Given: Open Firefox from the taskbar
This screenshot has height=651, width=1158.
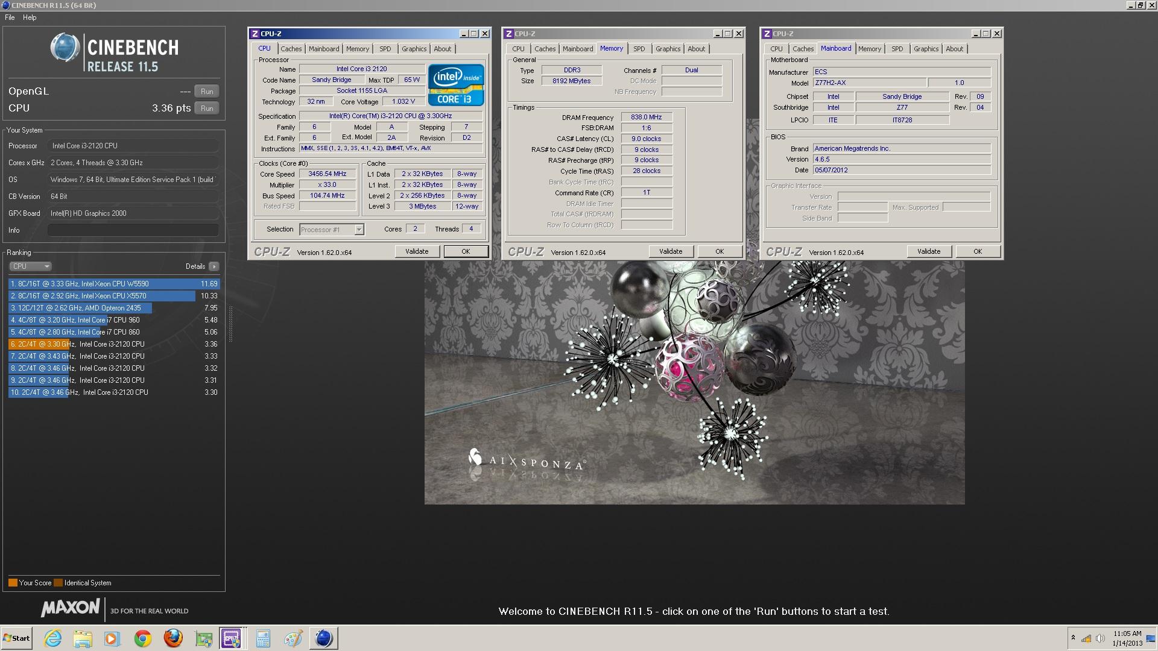Looking at the screenshot, I should pyautogui.click(x=173, y=638).
